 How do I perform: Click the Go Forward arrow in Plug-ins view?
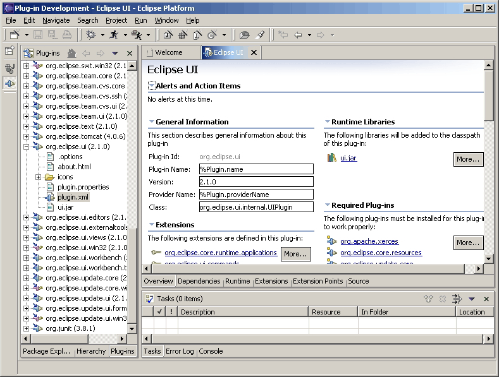(x=101, y=53)
